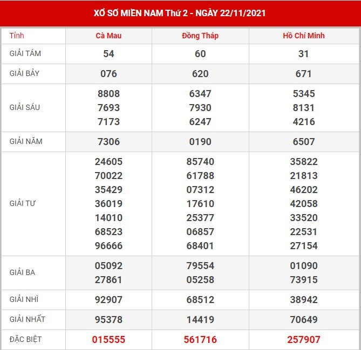Pick Cà Mau number 36019
Image resolution: width=361 pixels, height=350 pixels.
point(108,204)
